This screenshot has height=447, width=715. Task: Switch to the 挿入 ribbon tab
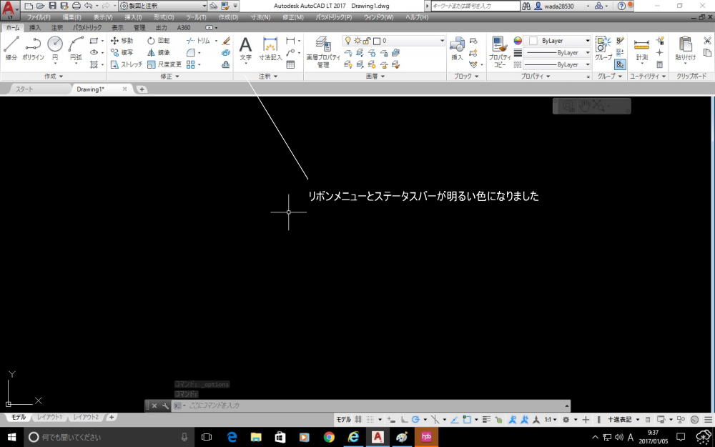point(34,28)
